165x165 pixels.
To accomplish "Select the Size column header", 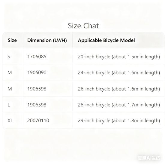I will point(12,40).
